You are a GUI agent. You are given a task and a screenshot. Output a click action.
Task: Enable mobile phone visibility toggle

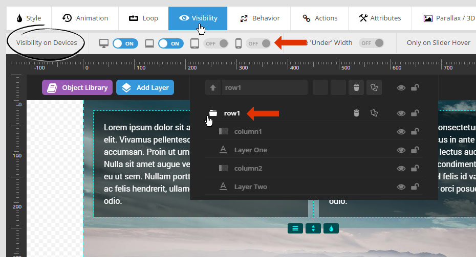coord(258,43)
